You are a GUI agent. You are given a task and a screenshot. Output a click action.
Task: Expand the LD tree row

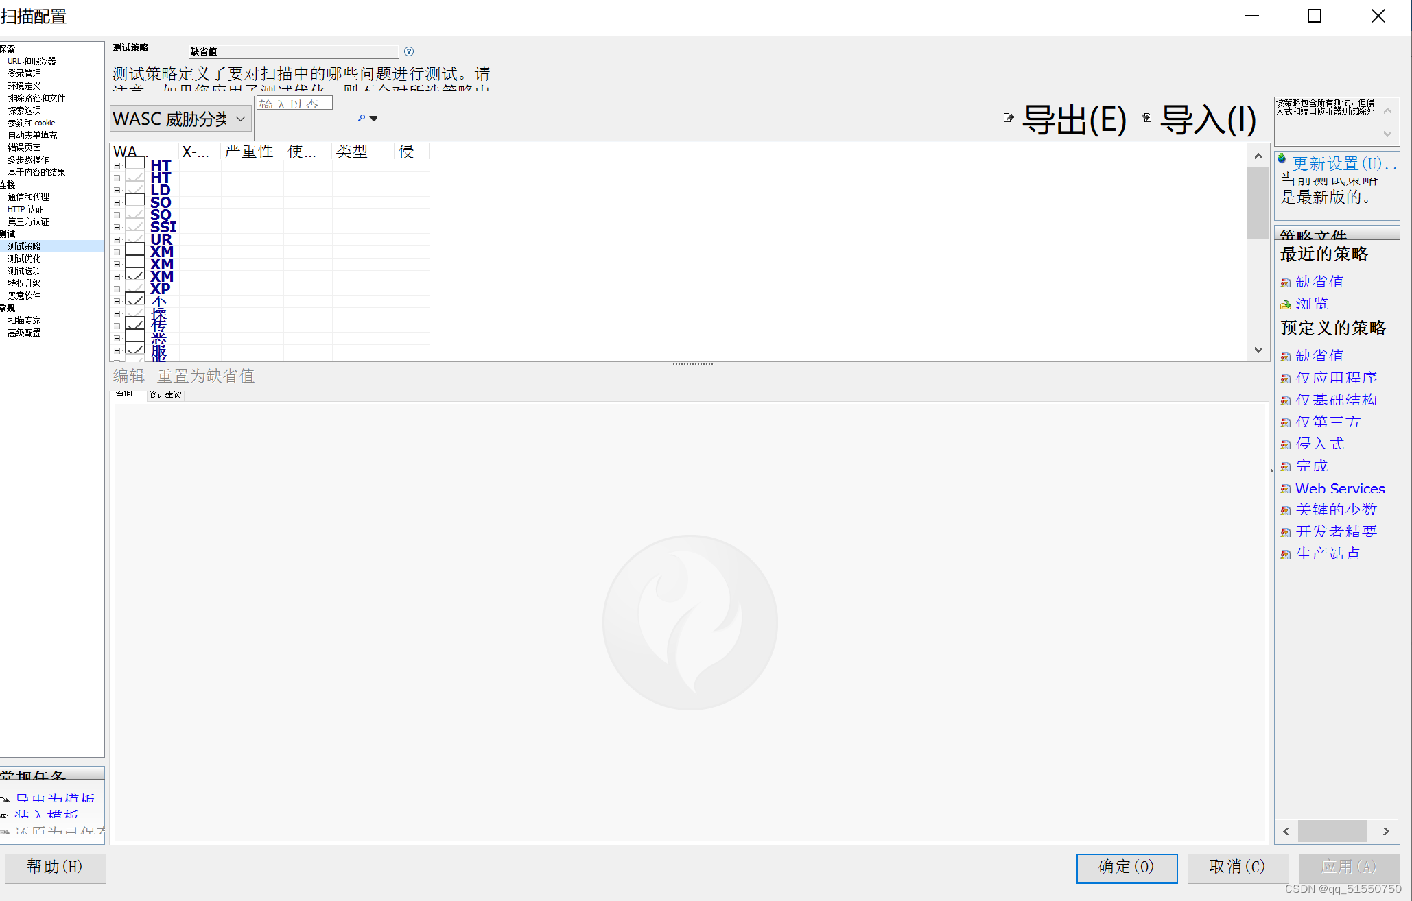(x=117, y=190)
